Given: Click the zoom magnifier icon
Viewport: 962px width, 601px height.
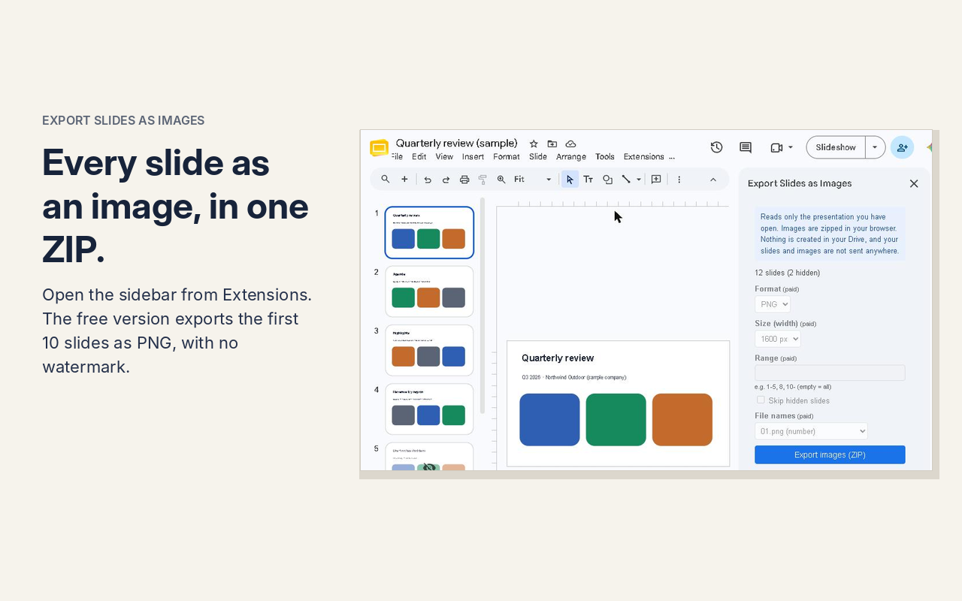Looking at the screenshot, I should click(x=501, y=180).
